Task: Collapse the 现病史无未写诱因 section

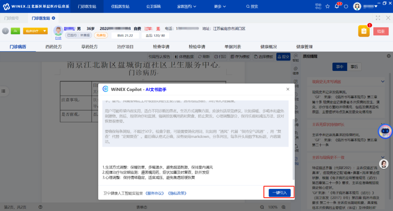Action: [x=383, y=81]
